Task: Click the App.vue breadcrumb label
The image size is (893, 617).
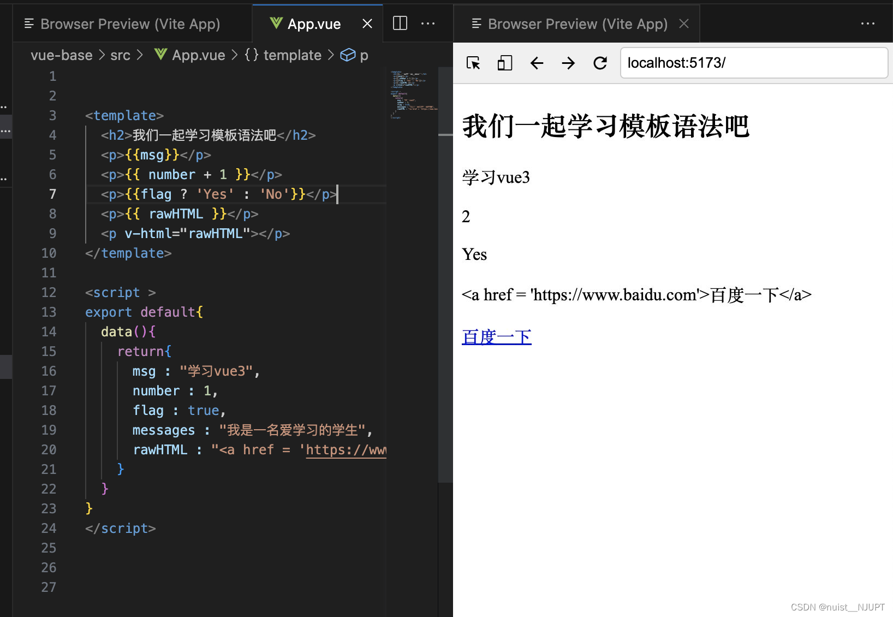Action: [198, 55]
